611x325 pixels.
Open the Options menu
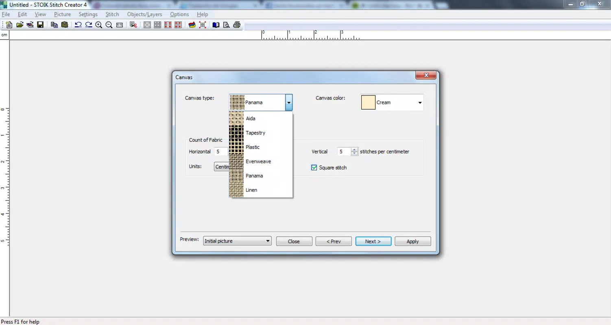[179, 14]
